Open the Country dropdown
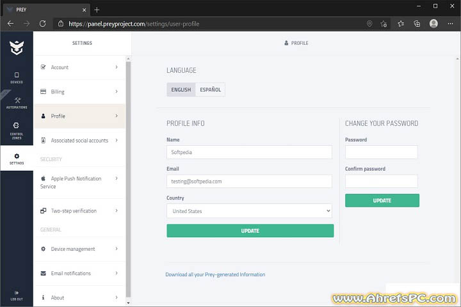Screen dimensions: 461x307 pos(250,211)
